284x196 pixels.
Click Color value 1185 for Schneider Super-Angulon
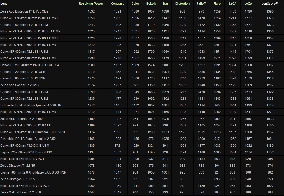tap(135, 139)
